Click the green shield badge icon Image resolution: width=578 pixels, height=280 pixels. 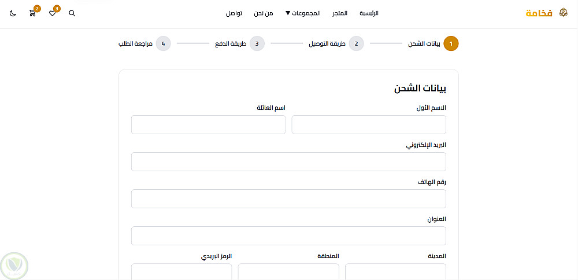(x=14, y=266)
